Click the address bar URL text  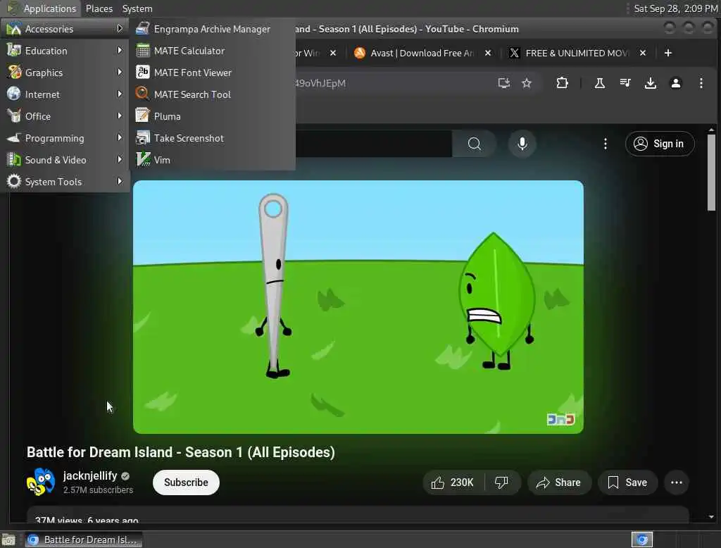(x=320, y=83)
